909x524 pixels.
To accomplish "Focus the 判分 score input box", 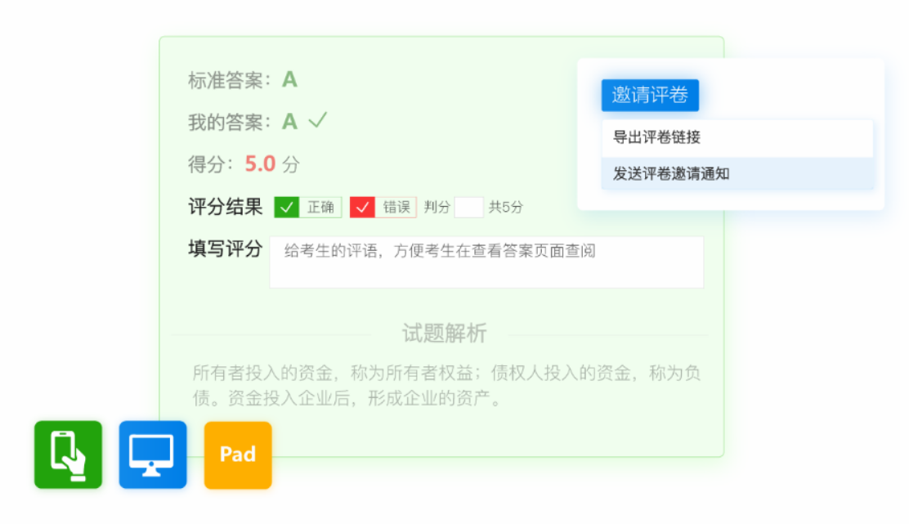I will coord(468,208).
